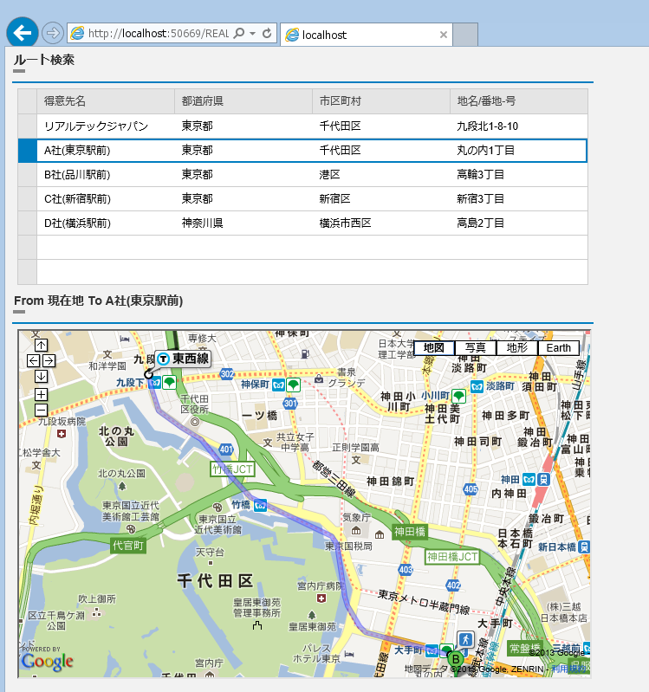Click the 神保町 subway station icon
The height and width of the screenshot is (692, 649).
(279, 385)
